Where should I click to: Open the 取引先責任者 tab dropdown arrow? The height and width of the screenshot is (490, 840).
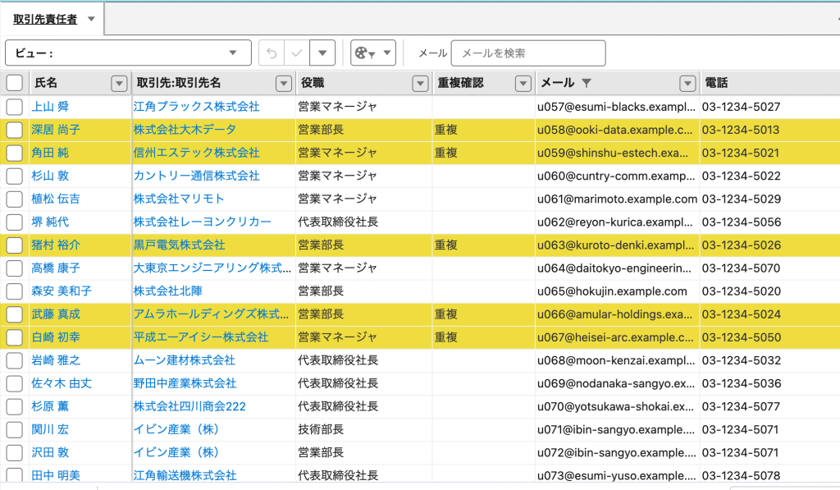91,19
